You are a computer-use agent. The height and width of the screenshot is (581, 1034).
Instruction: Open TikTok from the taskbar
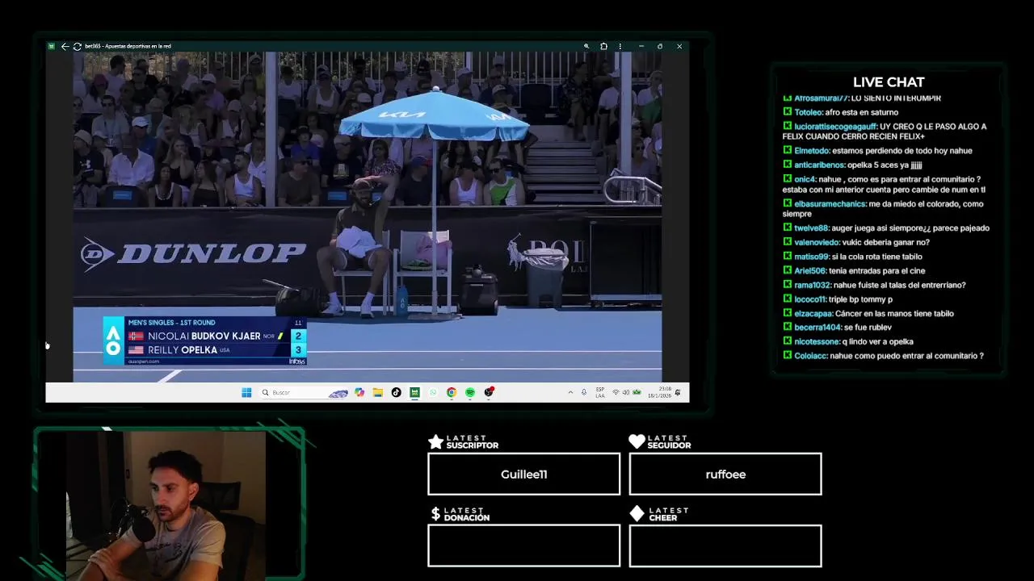click(396, 392)
